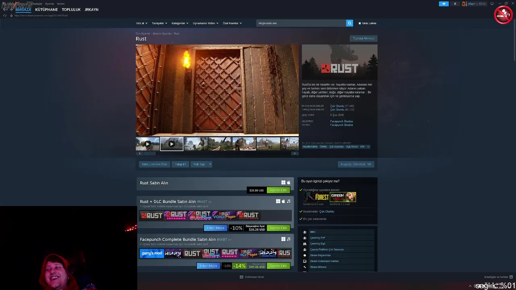
Task: Open the Çok Oyunculu tag
Action: [336, 147]
